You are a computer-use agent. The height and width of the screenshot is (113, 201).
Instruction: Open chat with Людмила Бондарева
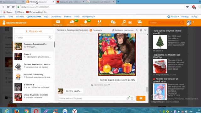[33, 46]
